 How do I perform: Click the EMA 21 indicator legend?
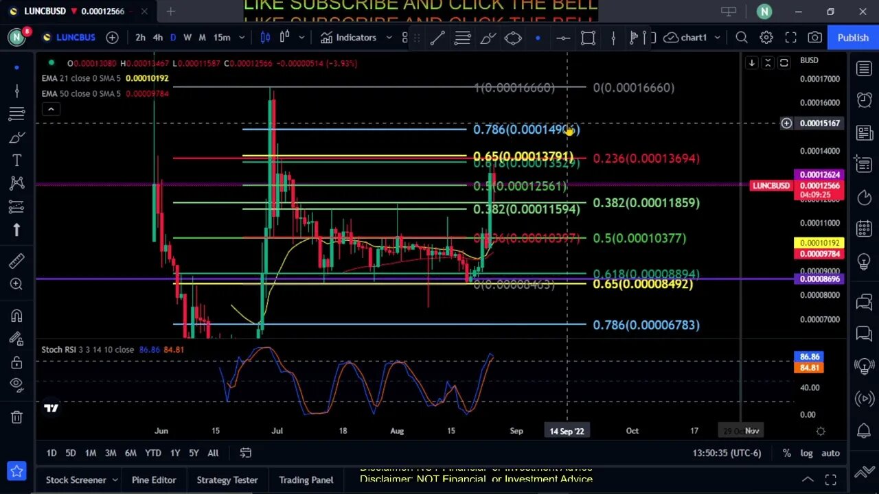tap(104, 78)
